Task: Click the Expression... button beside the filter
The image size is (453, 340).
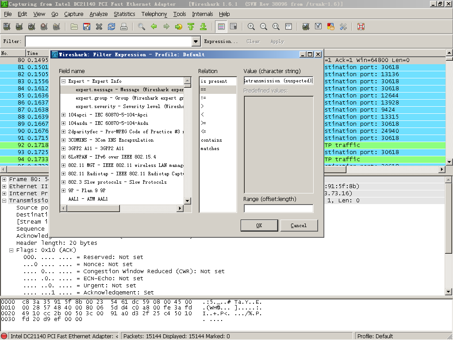Action: [x=221, y=41]
